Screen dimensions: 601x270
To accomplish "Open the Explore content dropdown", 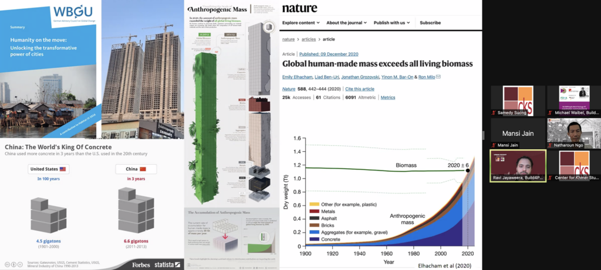I will (x=301, y=23).
